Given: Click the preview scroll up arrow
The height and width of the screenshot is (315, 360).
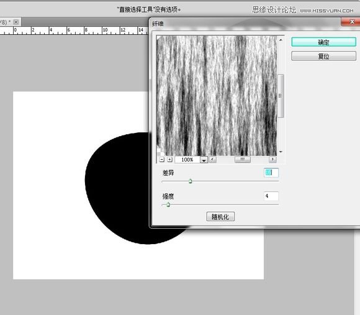Looking at the screenshot, I should [281, 40].
